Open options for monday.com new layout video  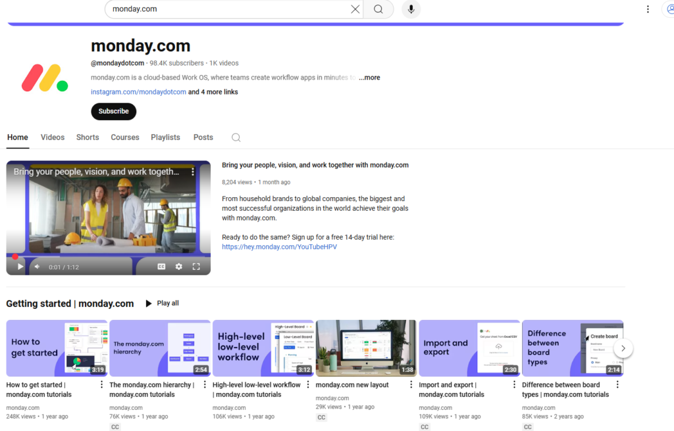pyautogui.click(x=411, y=384)
